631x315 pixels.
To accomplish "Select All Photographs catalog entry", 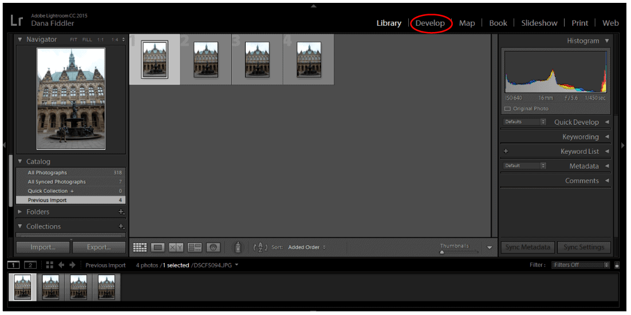I will pyautogui.click(x=71, y=173).
